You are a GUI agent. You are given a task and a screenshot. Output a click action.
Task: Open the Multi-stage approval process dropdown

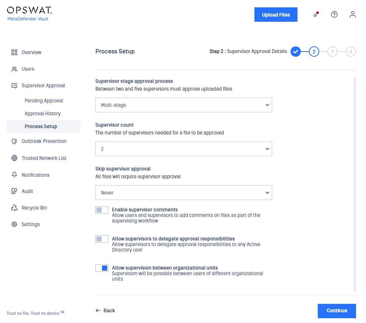[x=184, y=105]
